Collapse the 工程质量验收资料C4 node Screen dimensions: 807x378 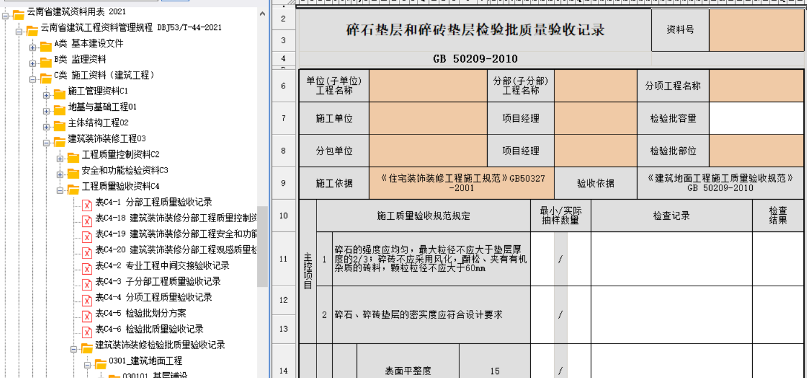61,190
